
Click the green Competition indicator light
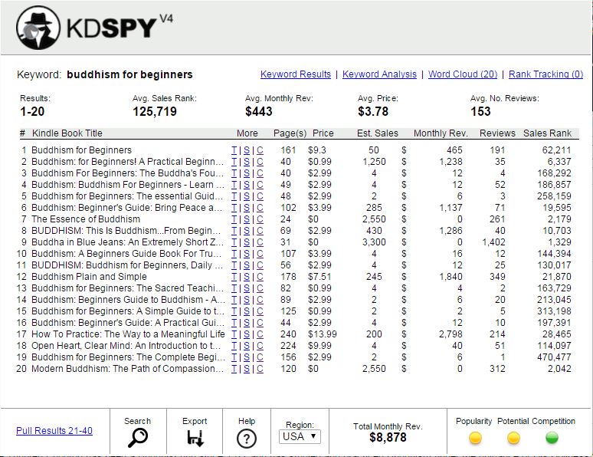point(552,438)
